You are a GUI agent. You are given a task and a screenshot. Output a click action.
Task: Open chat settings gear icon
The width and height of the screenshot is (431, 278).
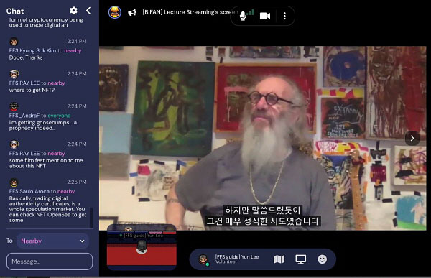(x=73, y=11)
